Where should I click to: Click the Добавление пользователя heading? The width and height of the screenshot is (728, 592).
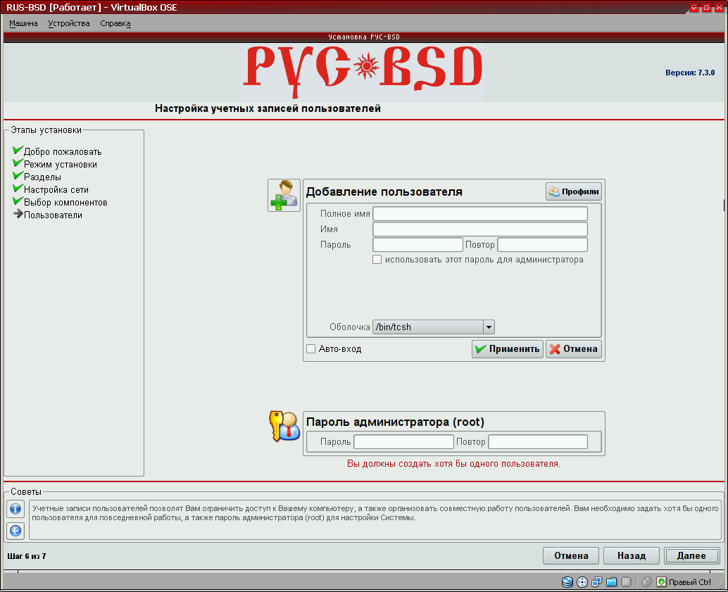[x=384, y=191]
